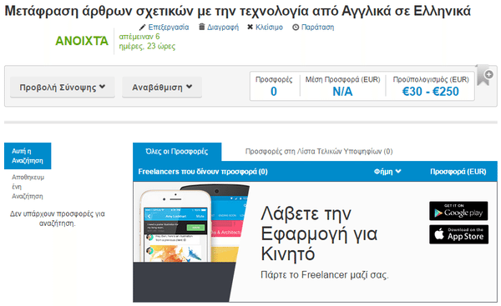
Task: Click the Προσφορές count value 0
Action: (x=274, y=92)
